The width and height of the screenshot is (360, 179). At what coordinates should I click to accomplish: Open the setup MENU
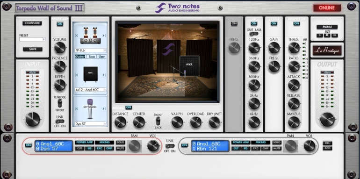click(327, 27)
